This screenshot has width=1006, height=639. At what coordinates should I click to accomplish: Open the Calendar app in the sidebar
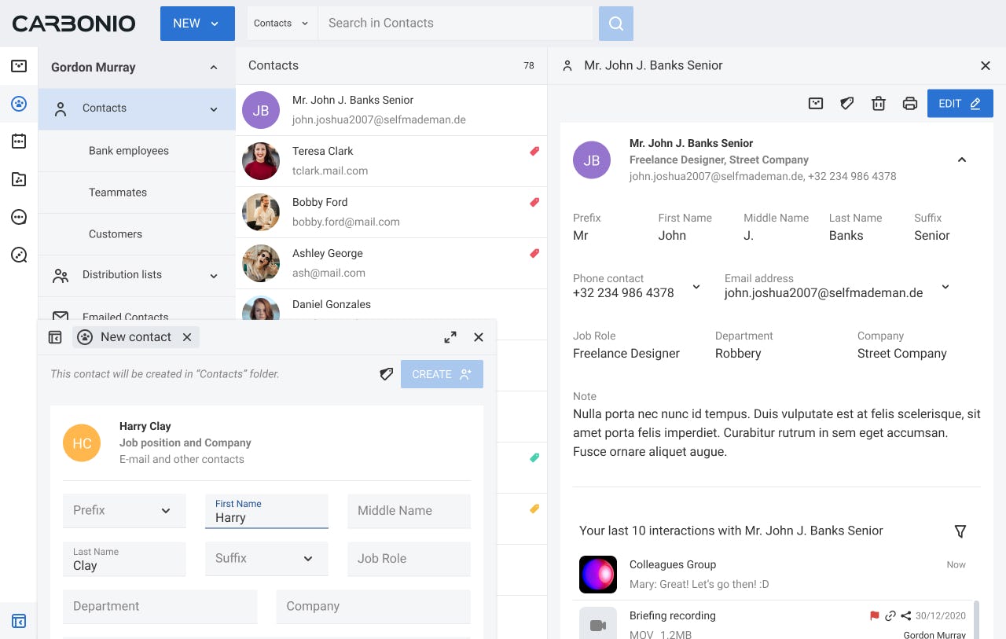pos(19,141)
